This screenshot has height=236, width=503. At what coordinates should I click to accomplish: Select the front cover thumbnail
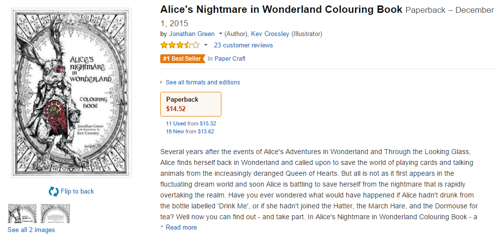tap(22, 213)
